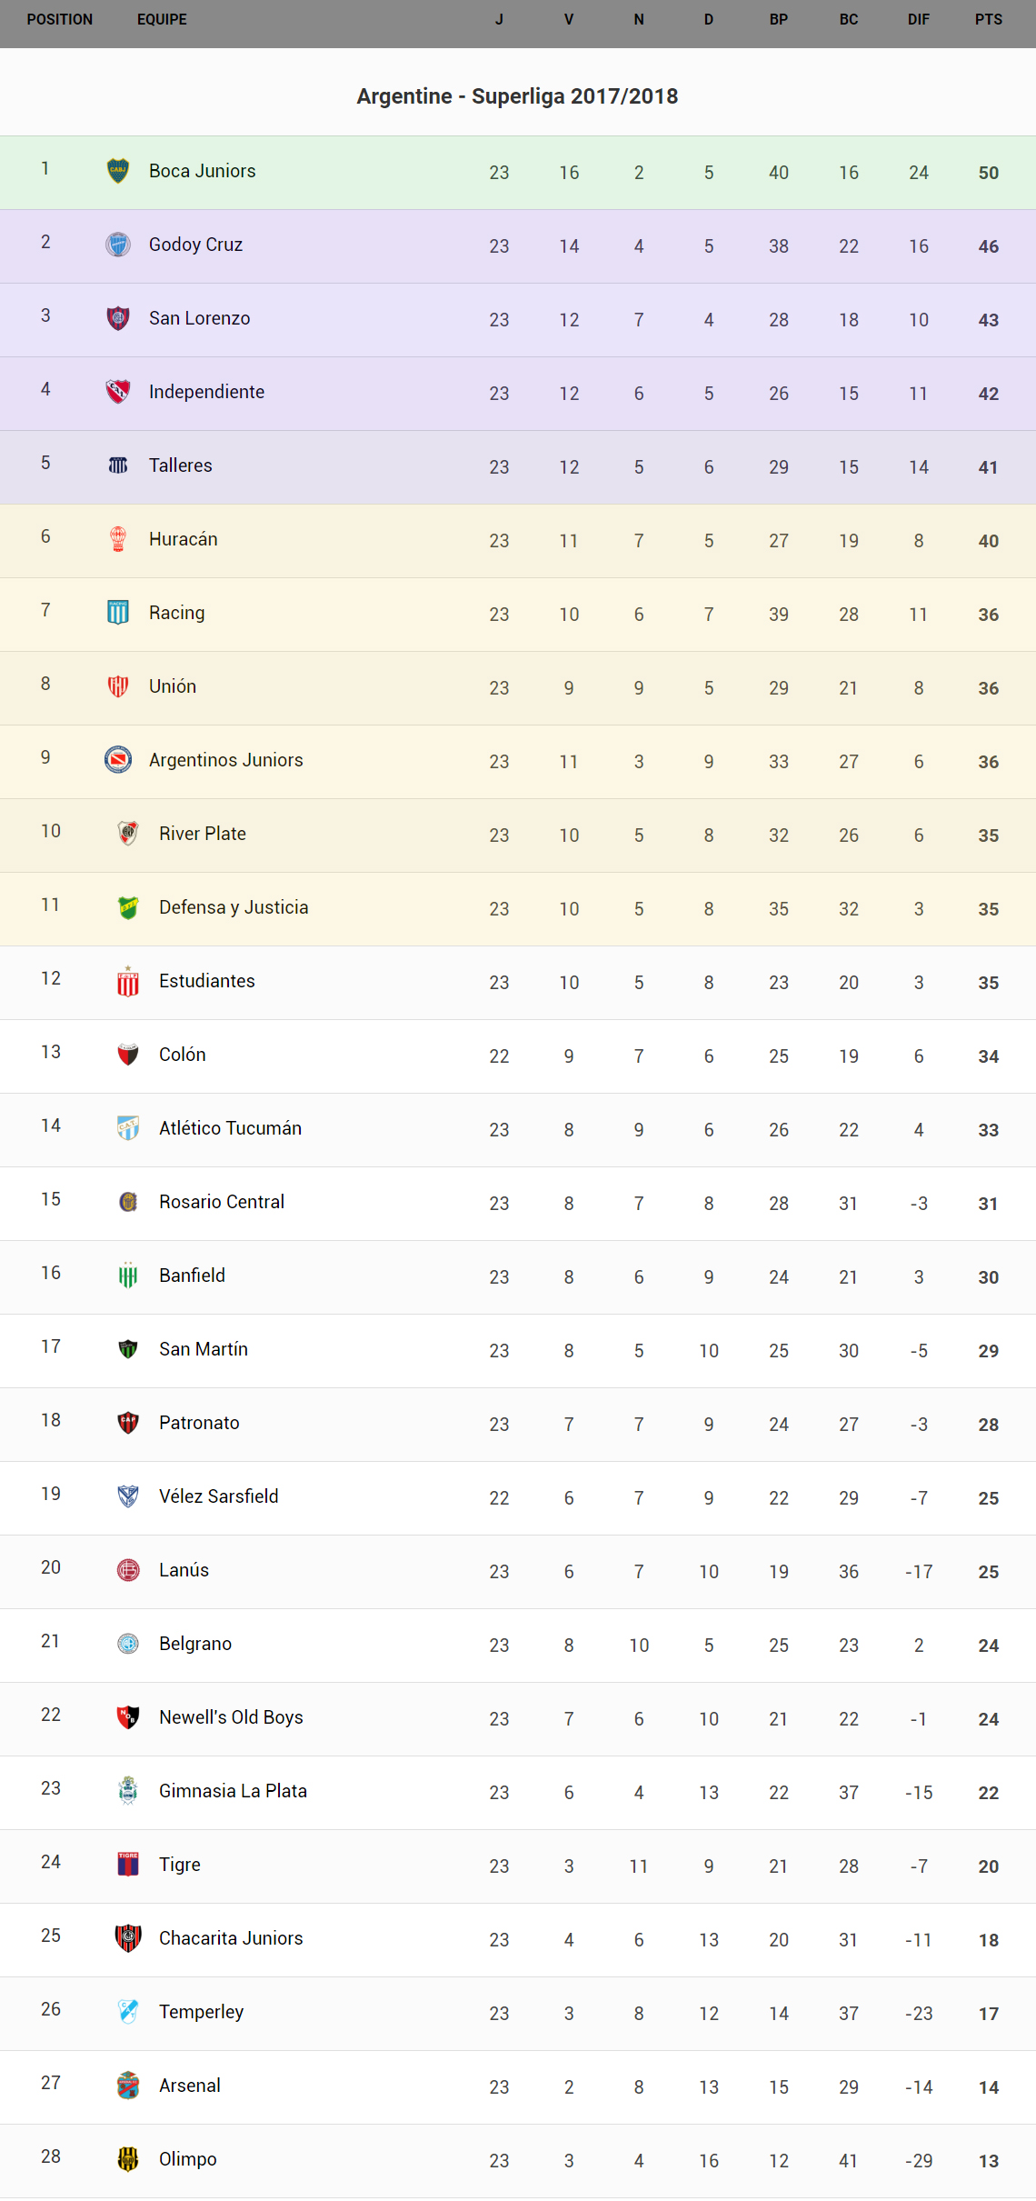Click the POSITION column header
The width and height of the screenshot is (1036, 2201).
pos(60,19)
